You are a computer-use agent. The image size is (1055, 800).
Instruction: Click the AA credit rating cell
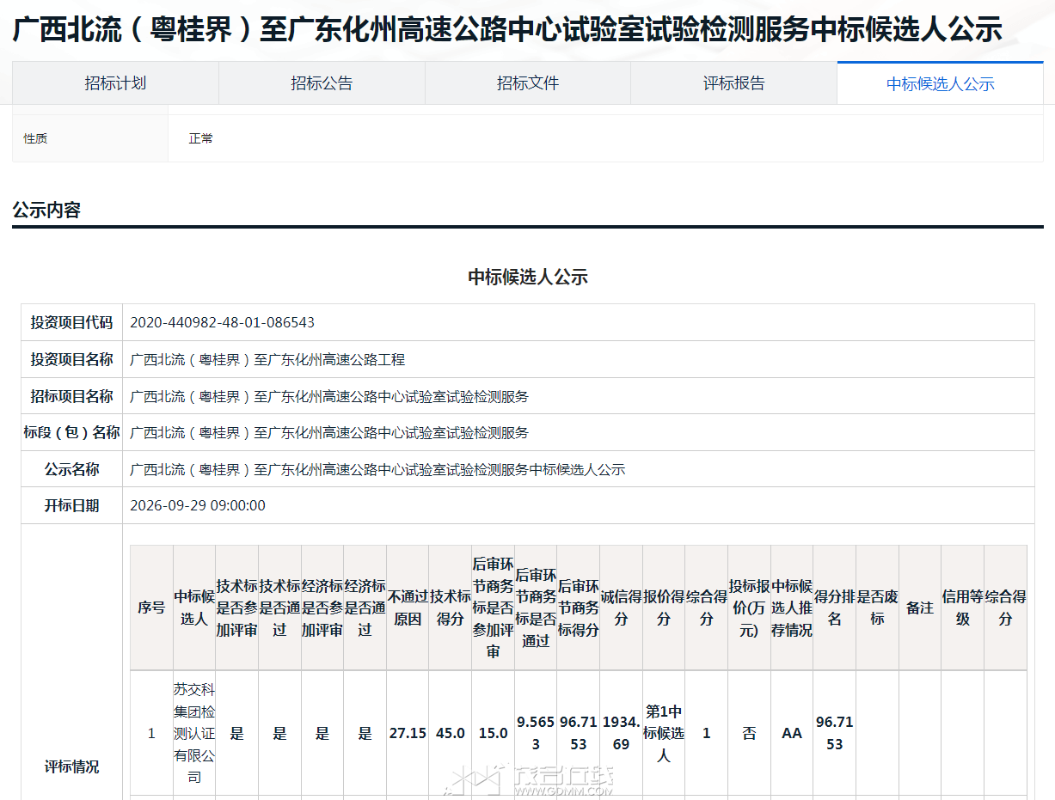792,734
